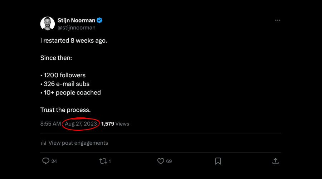The height and width of the screenshot is (179, 322).
Task: Click the blue verified badge
Action: click(x=100, y=20)
